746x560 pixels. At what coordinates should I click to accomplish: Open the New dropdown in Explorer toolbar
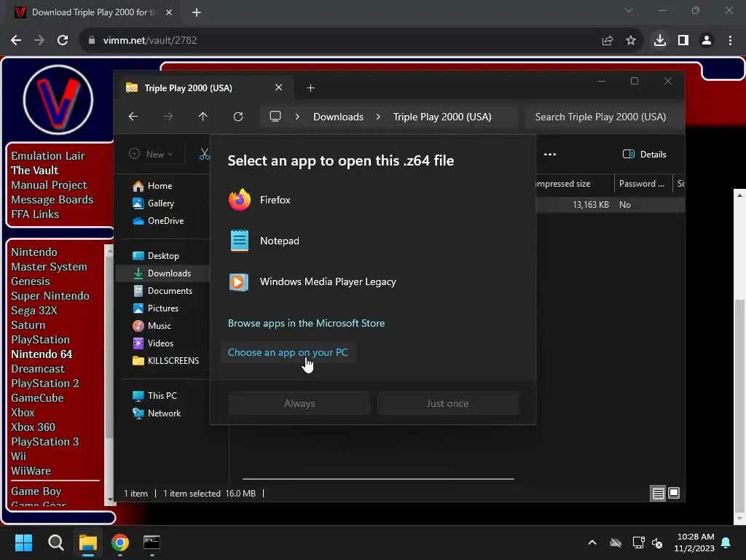click(x=151, y=154)
